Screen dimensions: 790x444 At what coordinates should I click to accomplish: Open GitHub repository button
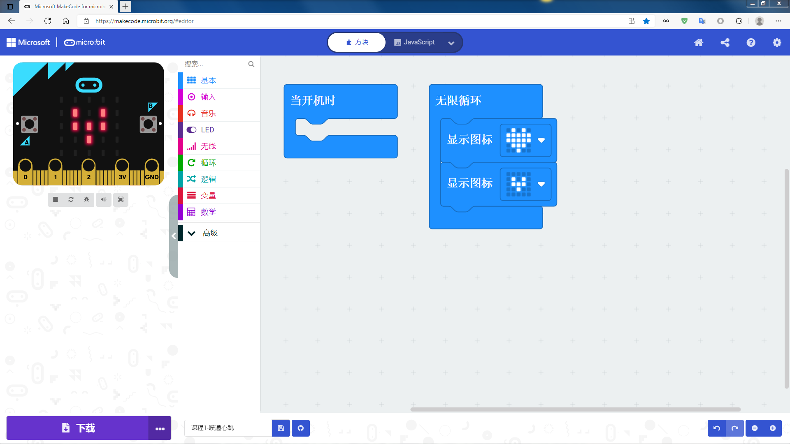(x=300, y=428)
